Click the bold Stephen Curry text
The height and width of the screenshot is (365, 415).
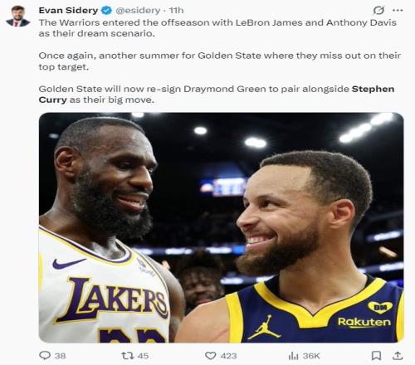217,95
